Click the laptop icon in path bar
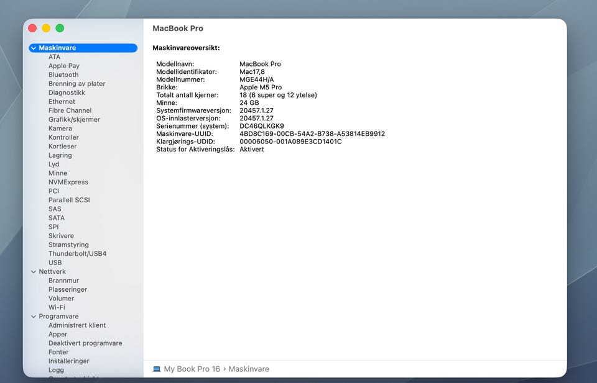This screenshot has height=383, width=597. (x=157, y=369)
